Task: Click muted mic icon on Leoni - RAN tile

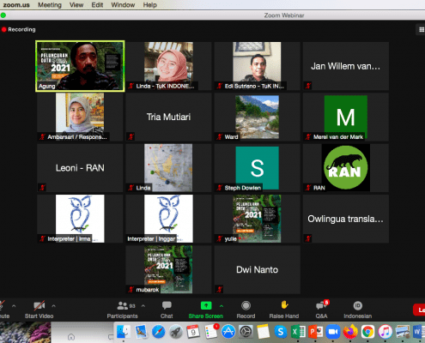Action: [42, 188]
